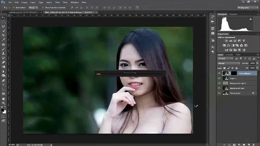Open the Paragraph panel icon in dock

point(213,52)
